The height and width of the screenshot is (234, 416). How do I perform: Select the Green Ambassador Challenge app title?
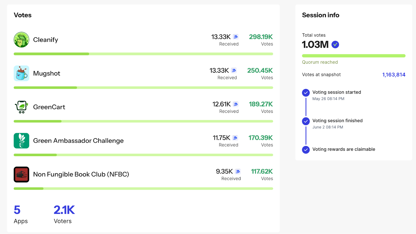(x=78, y=141)
